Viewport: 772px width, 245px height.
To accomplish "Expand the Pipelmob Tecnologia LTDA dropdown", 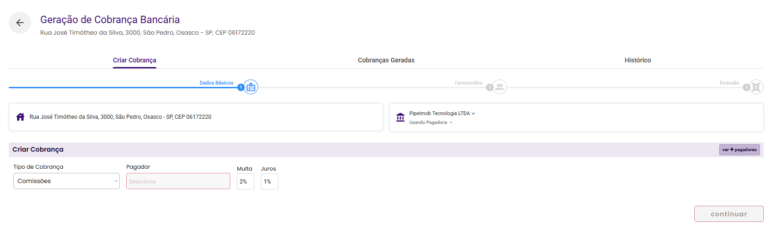I will 442,113.
